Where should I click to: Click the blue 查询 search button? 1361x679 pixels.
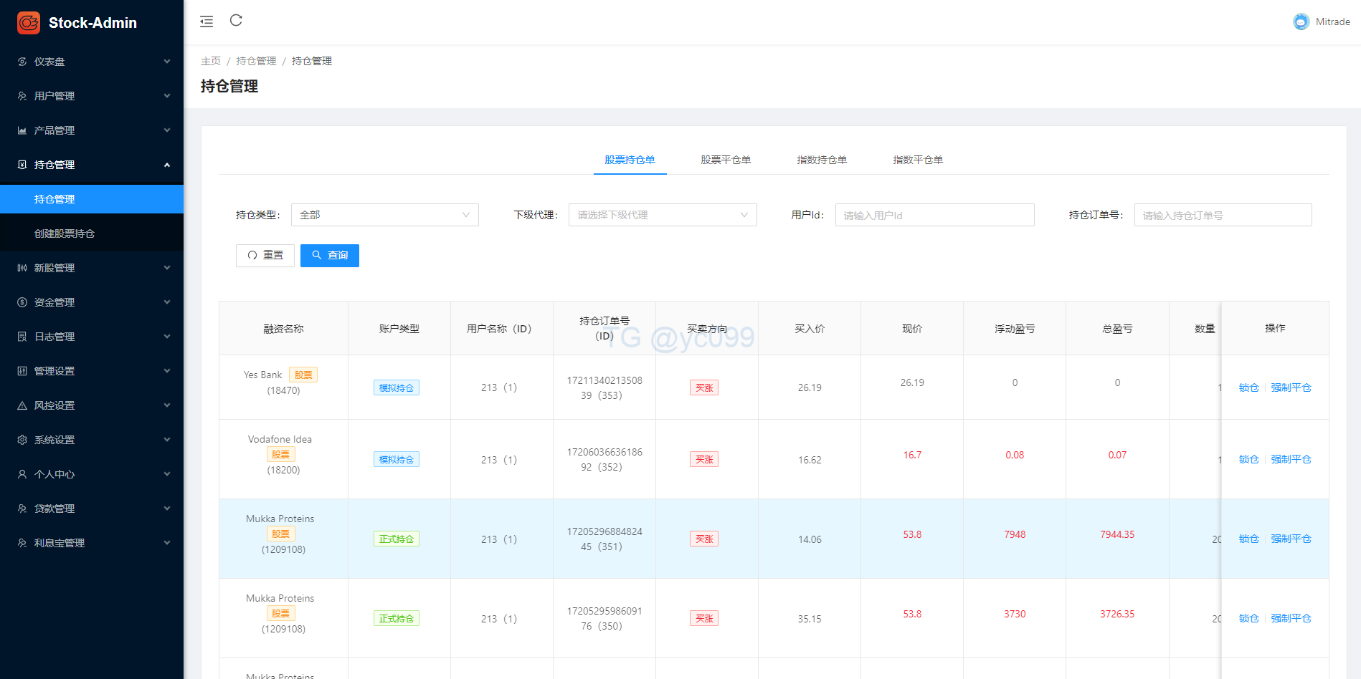click(330, 256)
